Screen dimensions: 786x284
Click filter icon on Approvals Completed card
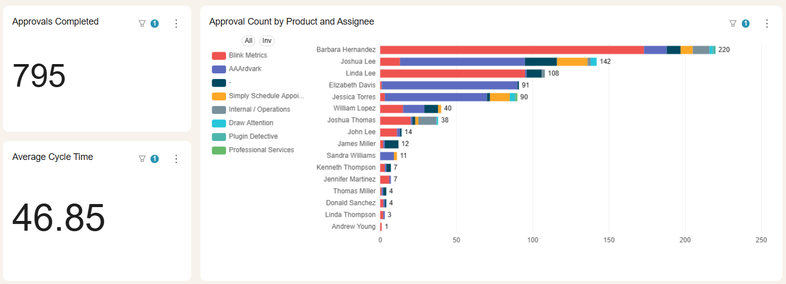(x=142, y=24)
